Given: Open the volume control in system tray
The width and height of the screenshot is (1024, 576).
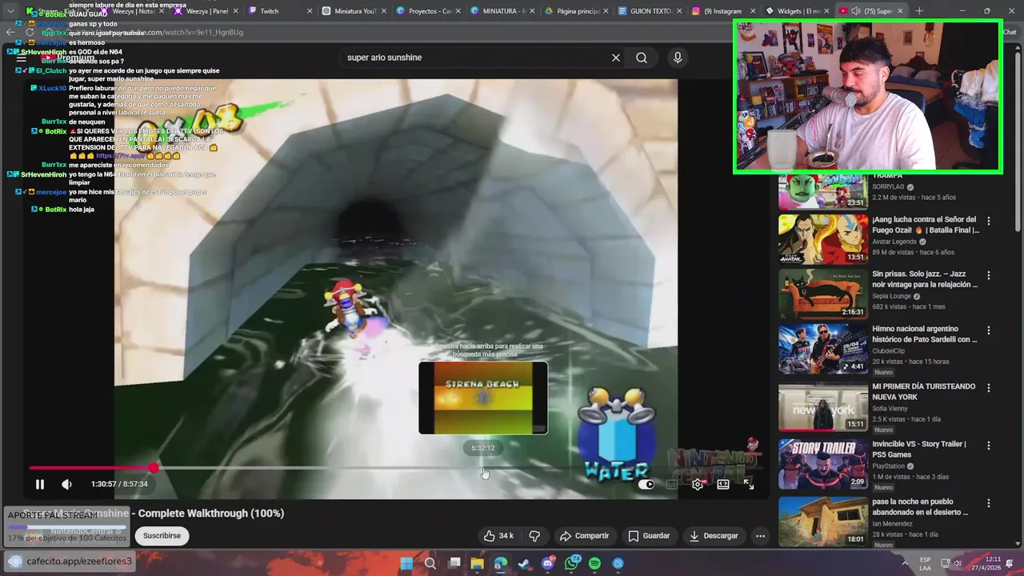Looking at the screenshot, I should (958, 563).
